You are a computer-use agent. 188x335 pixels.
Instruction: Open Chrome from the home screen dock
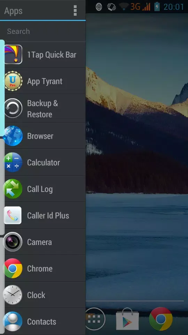[x=161, y=319]
